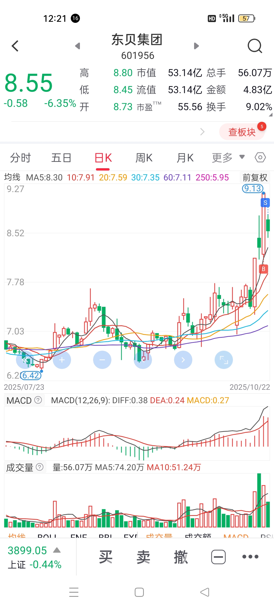Tap the boxed minus watchlist icon
The height and width of the screenshot is (609, 274).
click(218, 557)
